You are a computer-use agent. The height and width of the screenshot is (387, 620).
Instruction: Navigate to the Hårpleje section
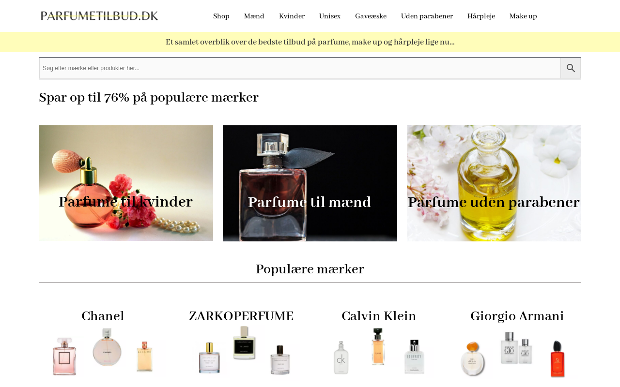(481, 16)
